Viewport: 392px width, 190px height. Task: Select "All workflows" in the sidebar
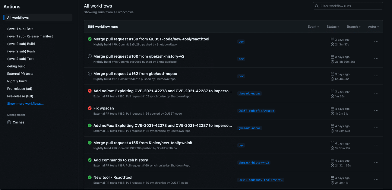tap(18, 17)
